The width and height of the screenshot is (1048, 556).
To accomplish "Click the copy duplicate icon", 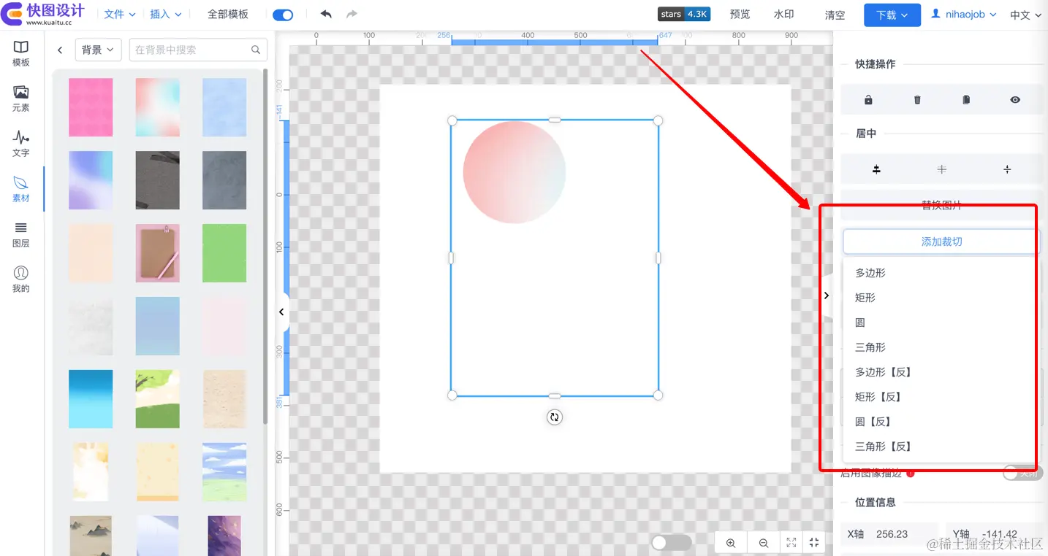I will coord(966,100).
